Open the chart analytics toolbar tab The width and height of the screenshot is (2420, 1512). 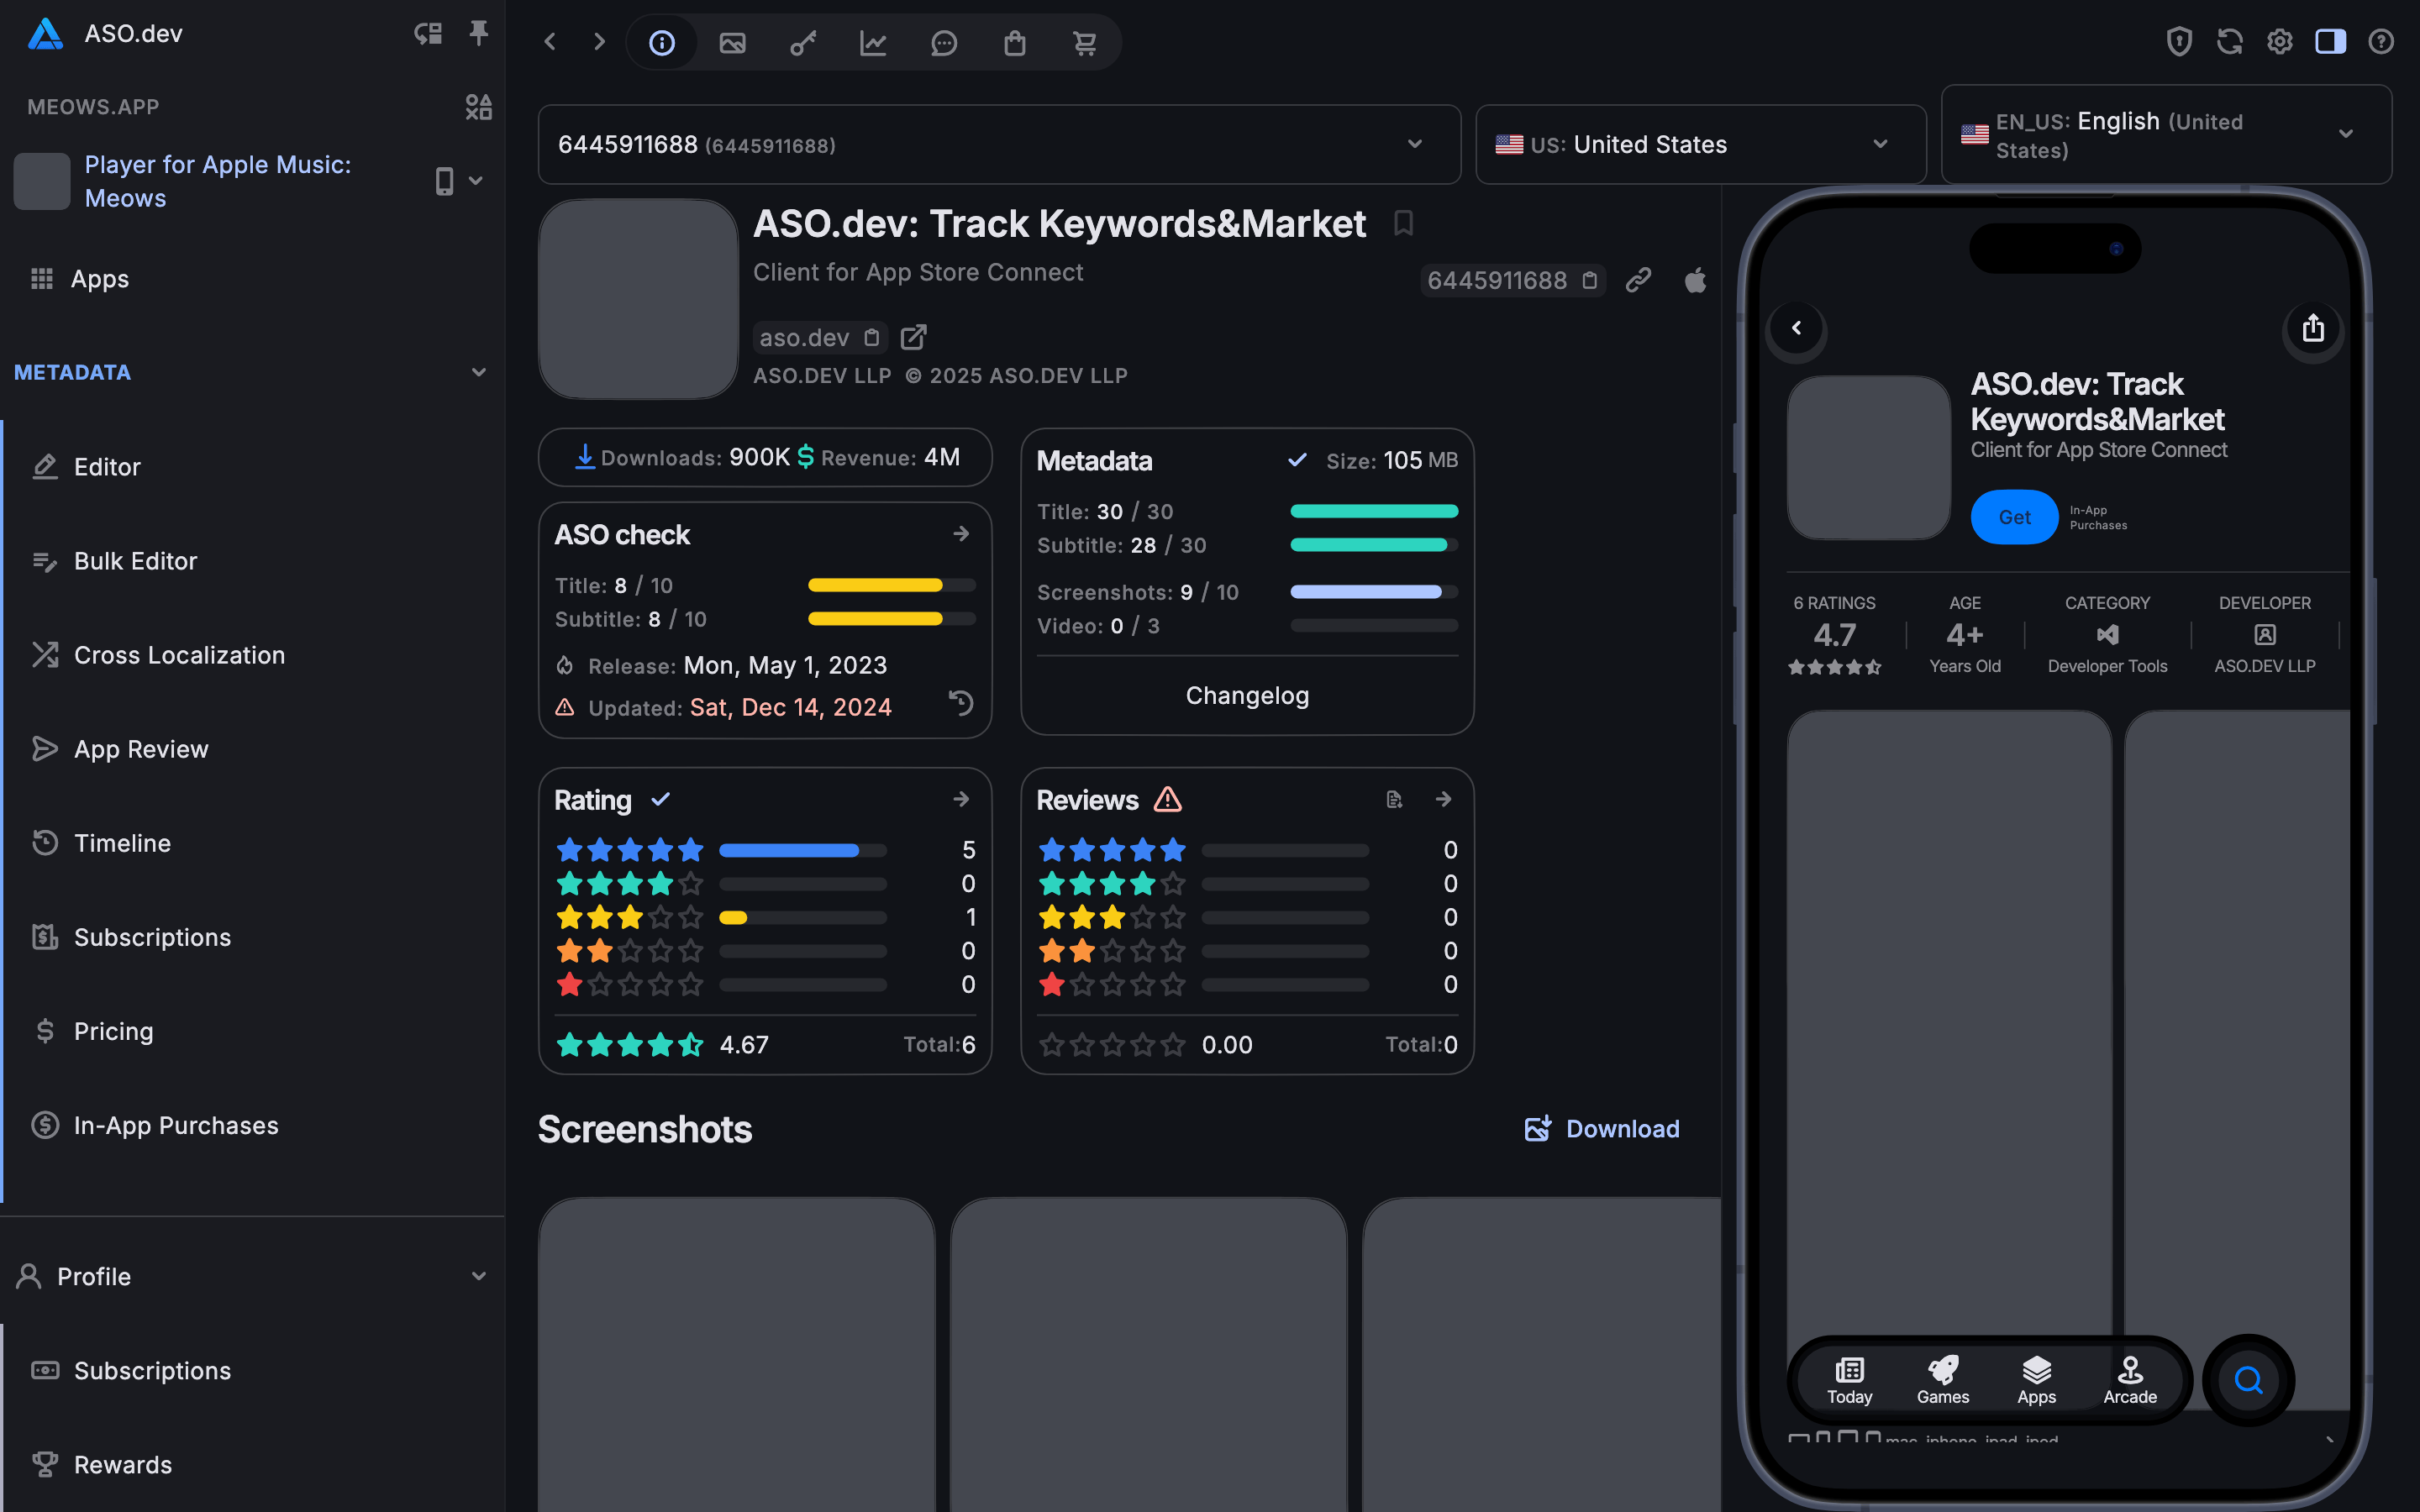point(873,42)
